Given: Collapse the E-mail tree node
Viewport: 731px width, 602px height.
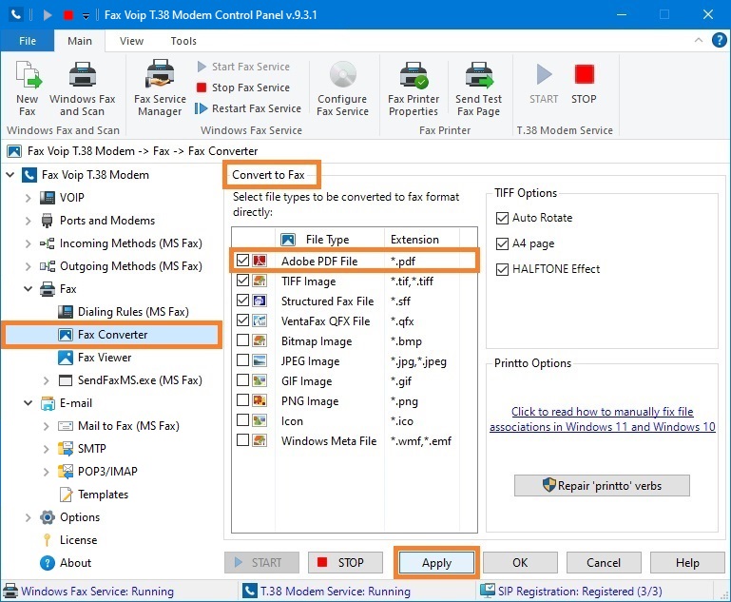Looking at the screenshot, I should [28, 403].
